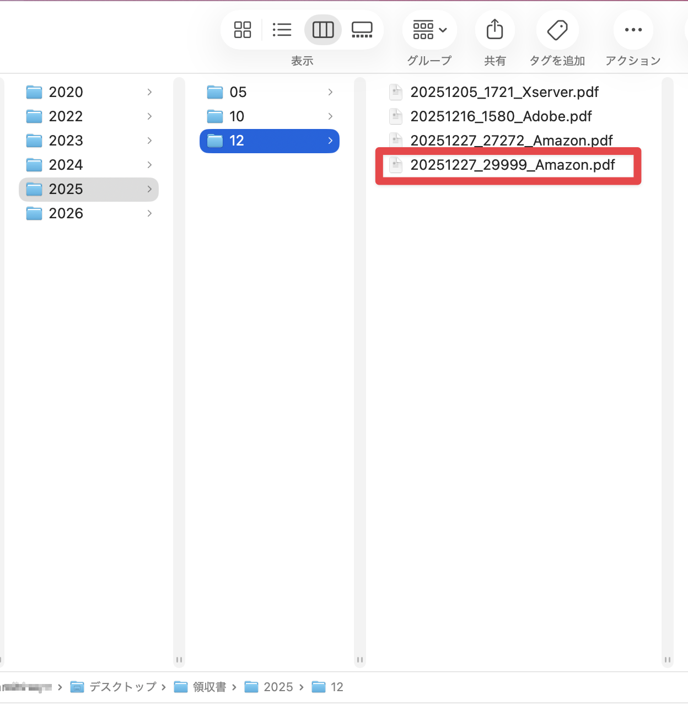Select 20251227_29999_Amazon.pdf file
Screen dimensions: 688x711
tap(513, 165)
